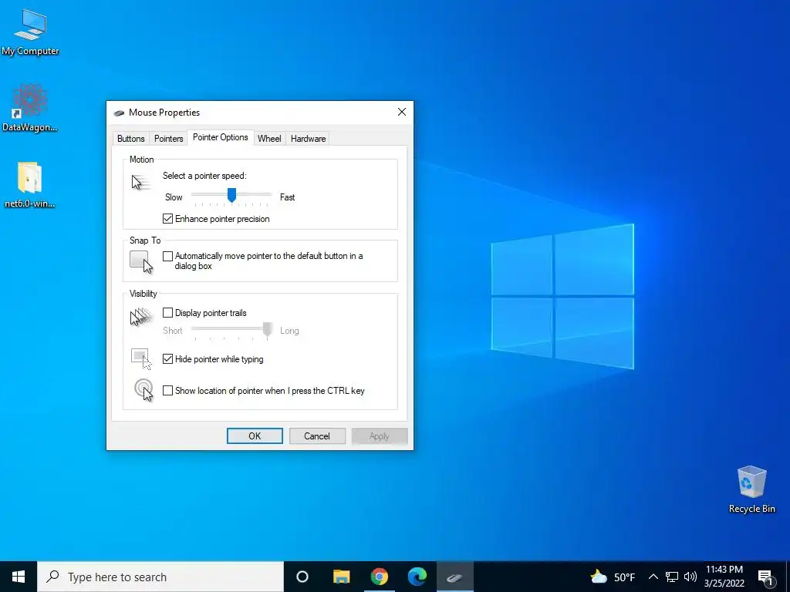Click the 'Select a pointer speed:' label
This screenshot has height=592, width=790.
(x=204, y=176)
